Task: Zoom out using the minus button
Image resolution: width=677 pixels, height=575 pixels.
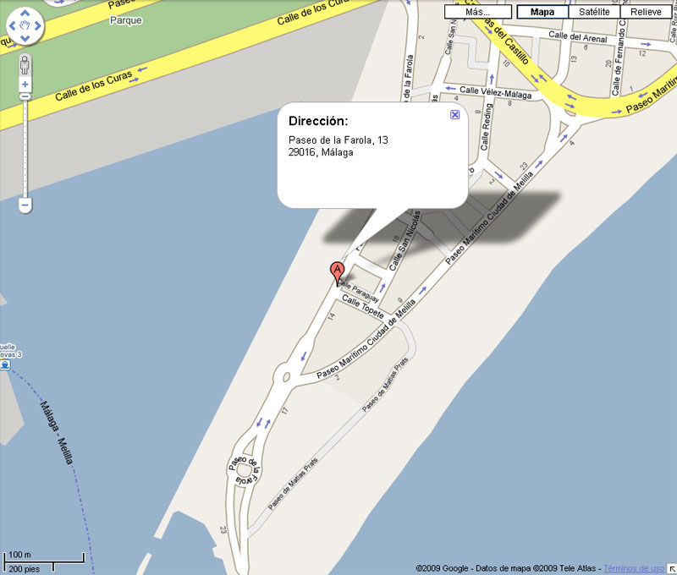Action: (x=25, y=205)
